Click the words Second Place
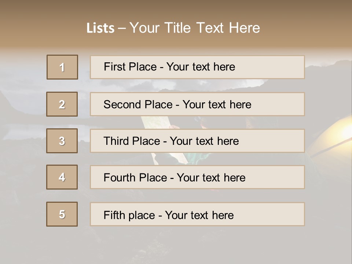 point(138,104)
